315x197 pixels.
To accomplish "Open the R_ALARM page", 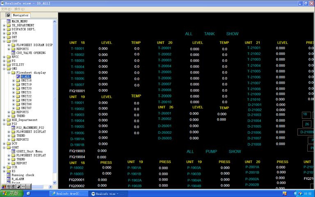I will [18, 179].
